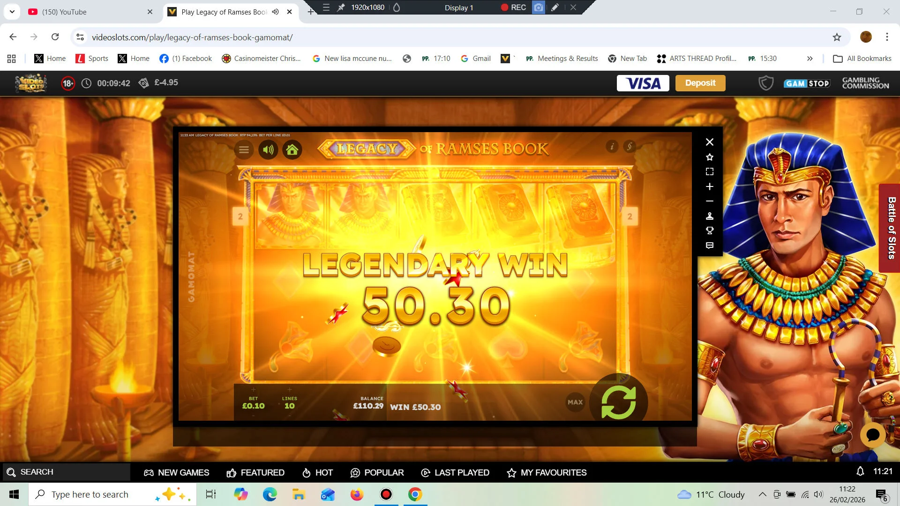Open Facebook bookmark
The image size is (900, 506).
186,59
